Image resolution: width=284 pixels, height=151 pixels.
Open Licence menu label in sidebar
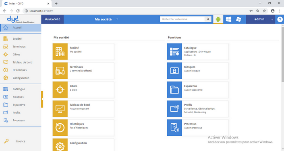[x=21, y=141]
